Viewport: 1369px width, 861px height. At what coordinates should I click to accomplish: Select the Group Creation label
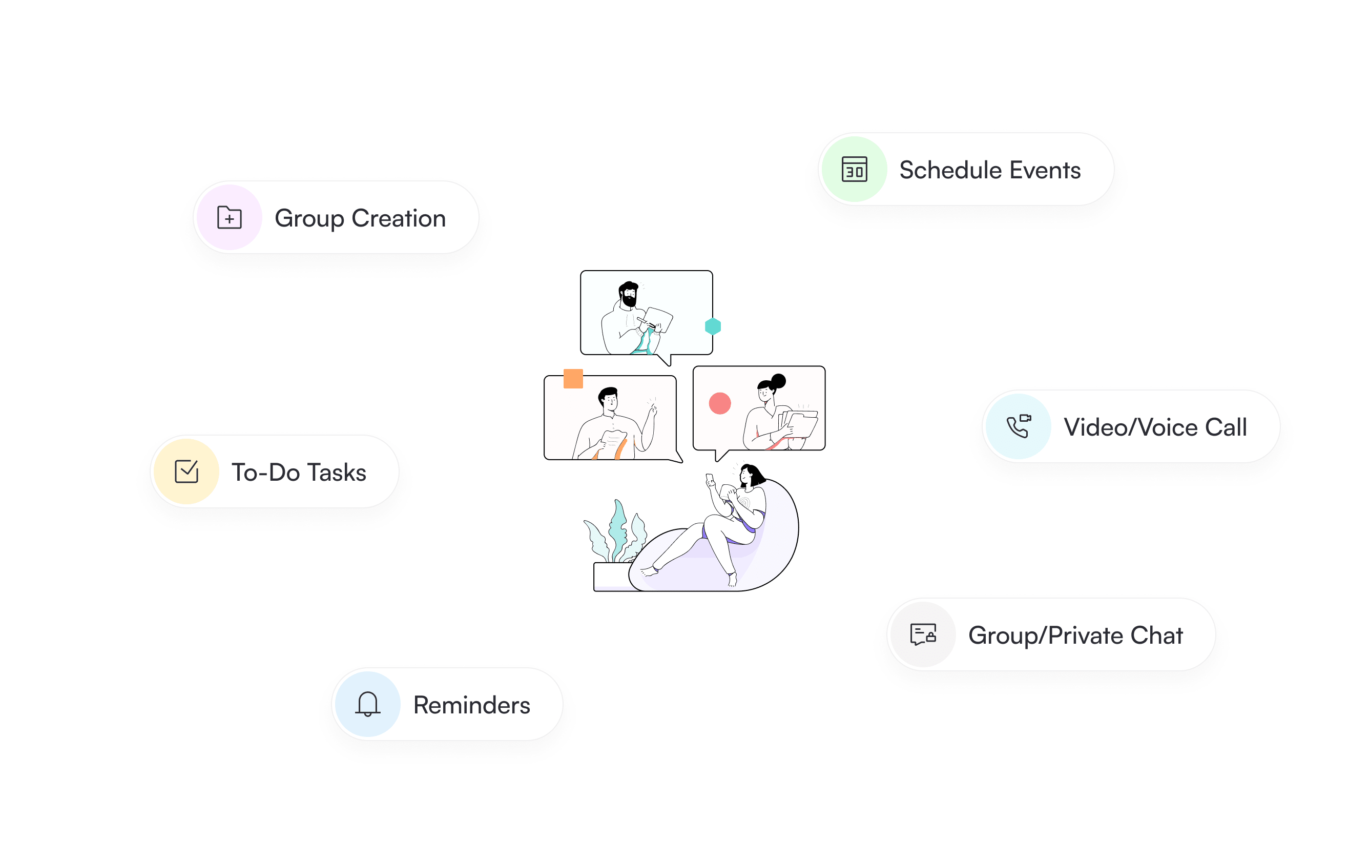coord(360,219)
